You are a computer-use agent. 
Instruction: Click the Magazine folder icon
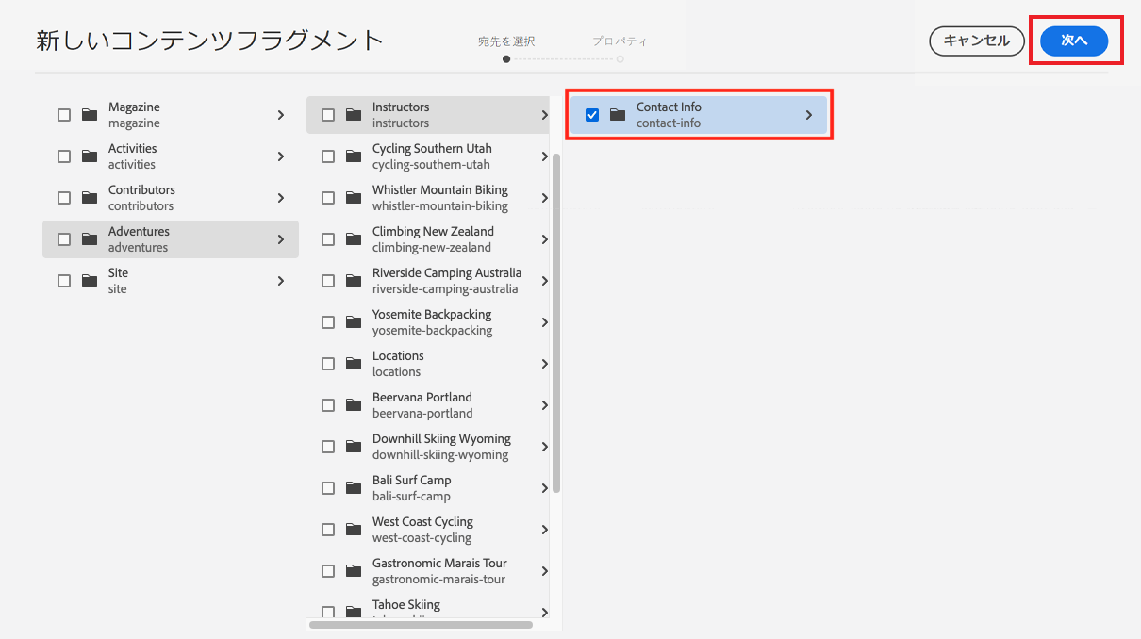[90, 115]
